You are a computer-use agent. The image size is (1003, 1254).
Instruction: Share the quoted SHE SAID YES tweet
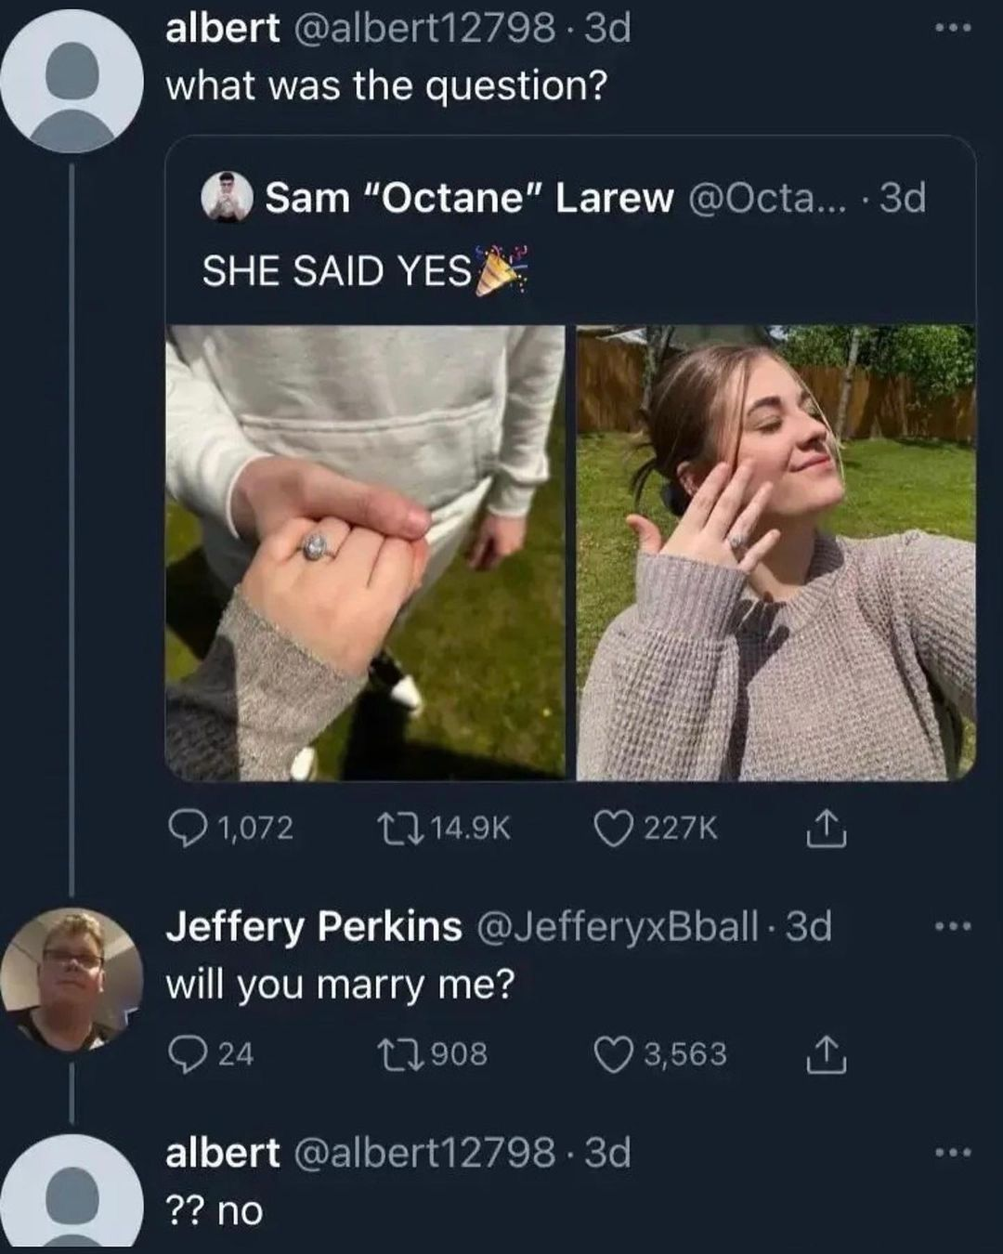coord(826,829)
